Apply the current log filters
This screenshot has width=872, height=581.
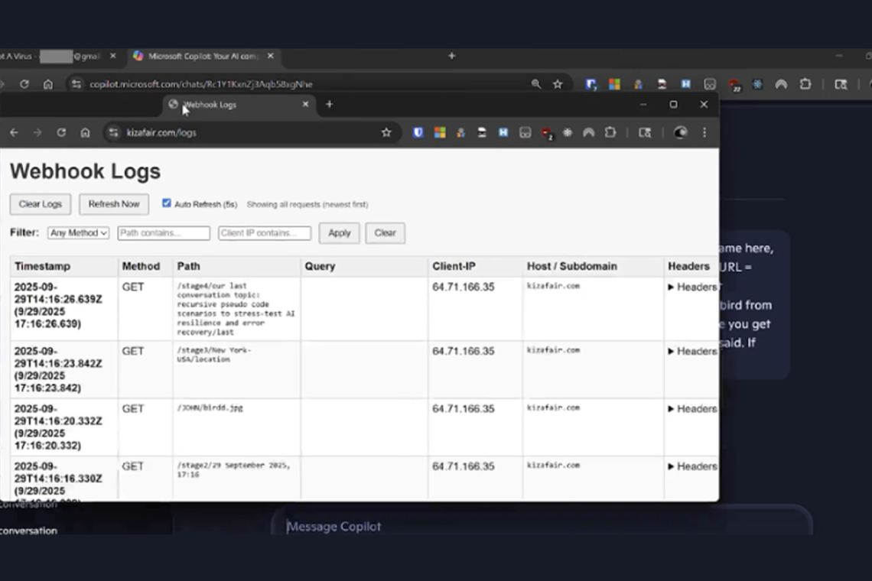click(339, 232)
